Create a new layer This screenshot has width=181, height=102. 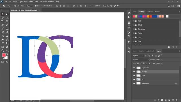point(173,100)
